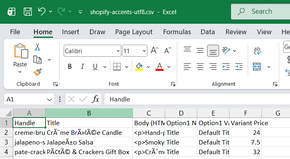Image resolution: width=290 pixels, height=159 pixels.
Task: Open the Review tab
Action: click(236, 32)
